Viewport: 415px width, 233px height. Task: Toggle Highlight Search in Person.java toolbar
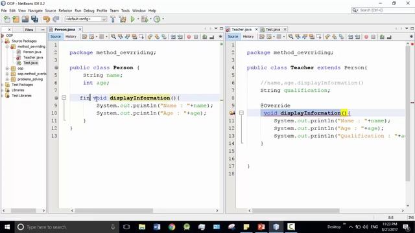pos(134,37)
